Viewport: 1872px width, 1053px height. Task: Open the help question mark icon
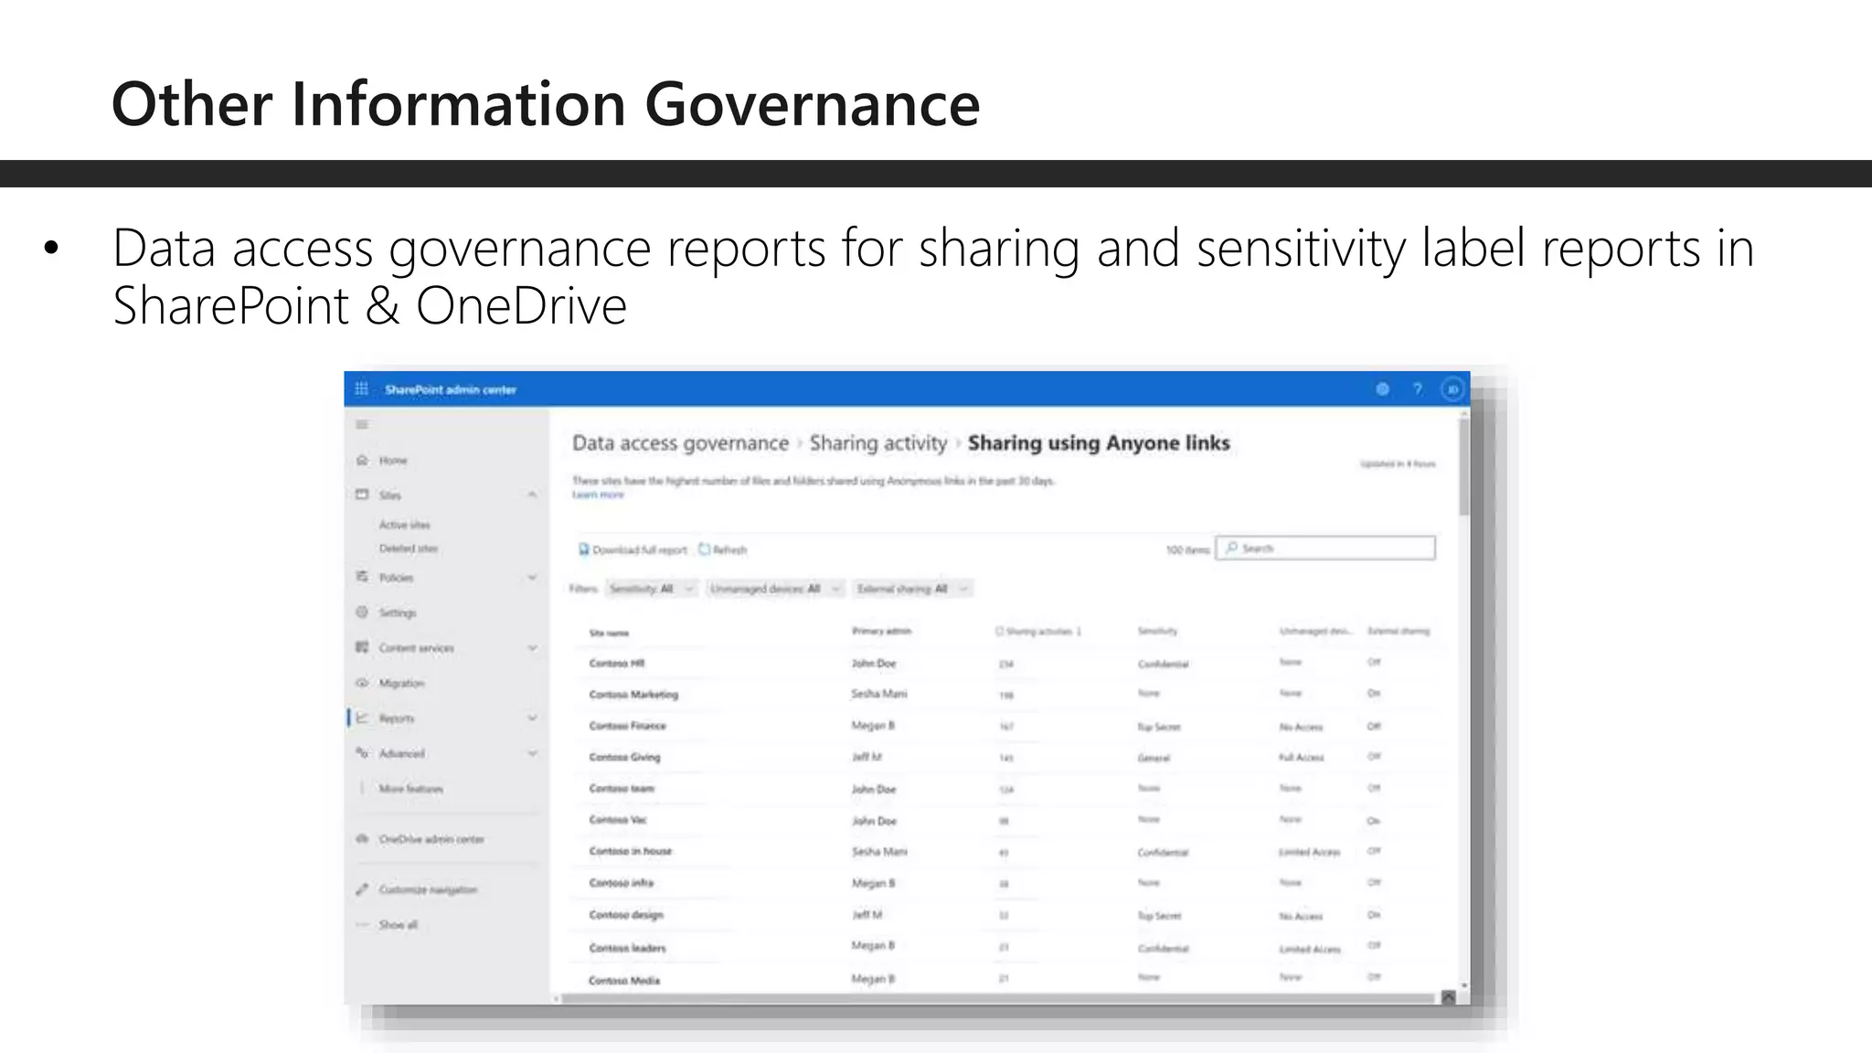click(1418, 389)
